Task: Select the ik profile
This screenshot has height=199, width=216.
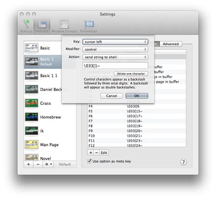Action: 50,131
